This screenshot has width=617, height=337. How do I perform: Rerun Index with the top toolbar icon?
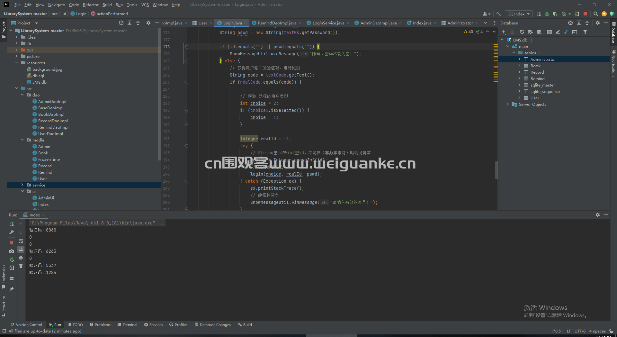coord(539,14)
